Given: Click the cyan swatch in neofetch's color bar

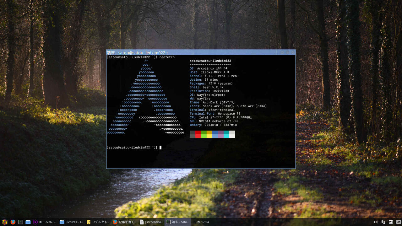Looking at the screenshot, I should click(x=227, y=134).
